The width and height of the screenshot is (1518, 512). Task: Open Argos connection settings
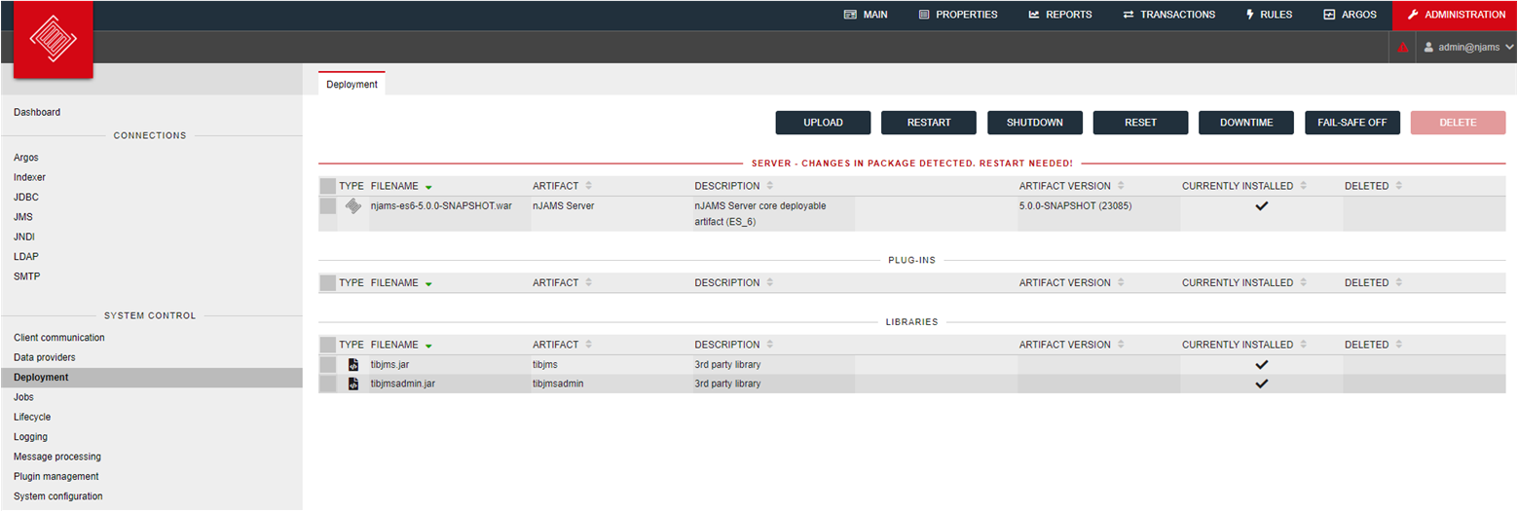tap(26, 157)
